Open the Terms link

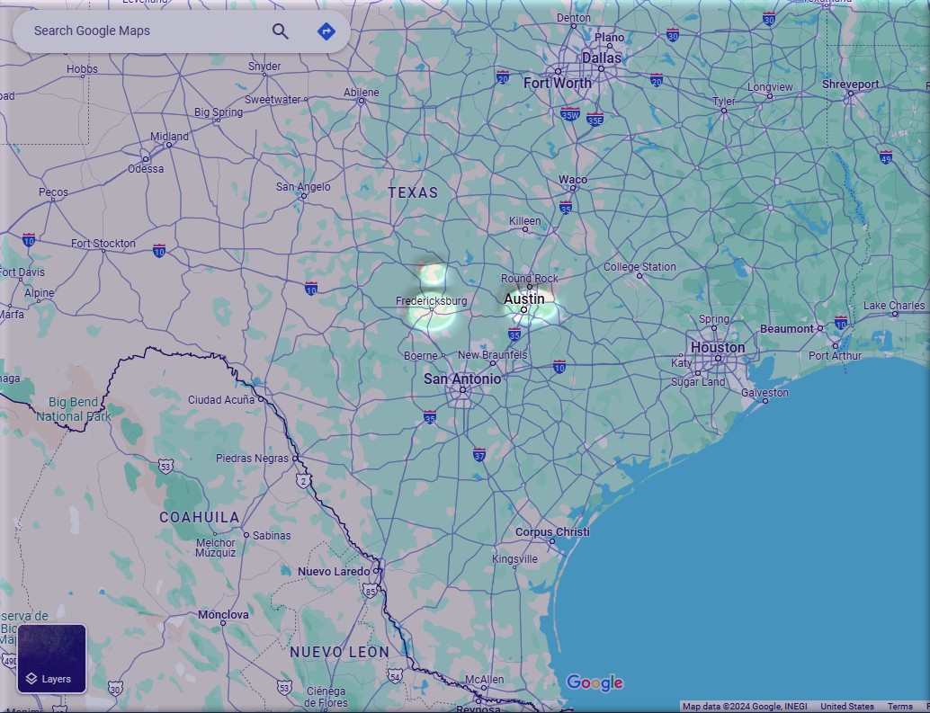point(899,707)
